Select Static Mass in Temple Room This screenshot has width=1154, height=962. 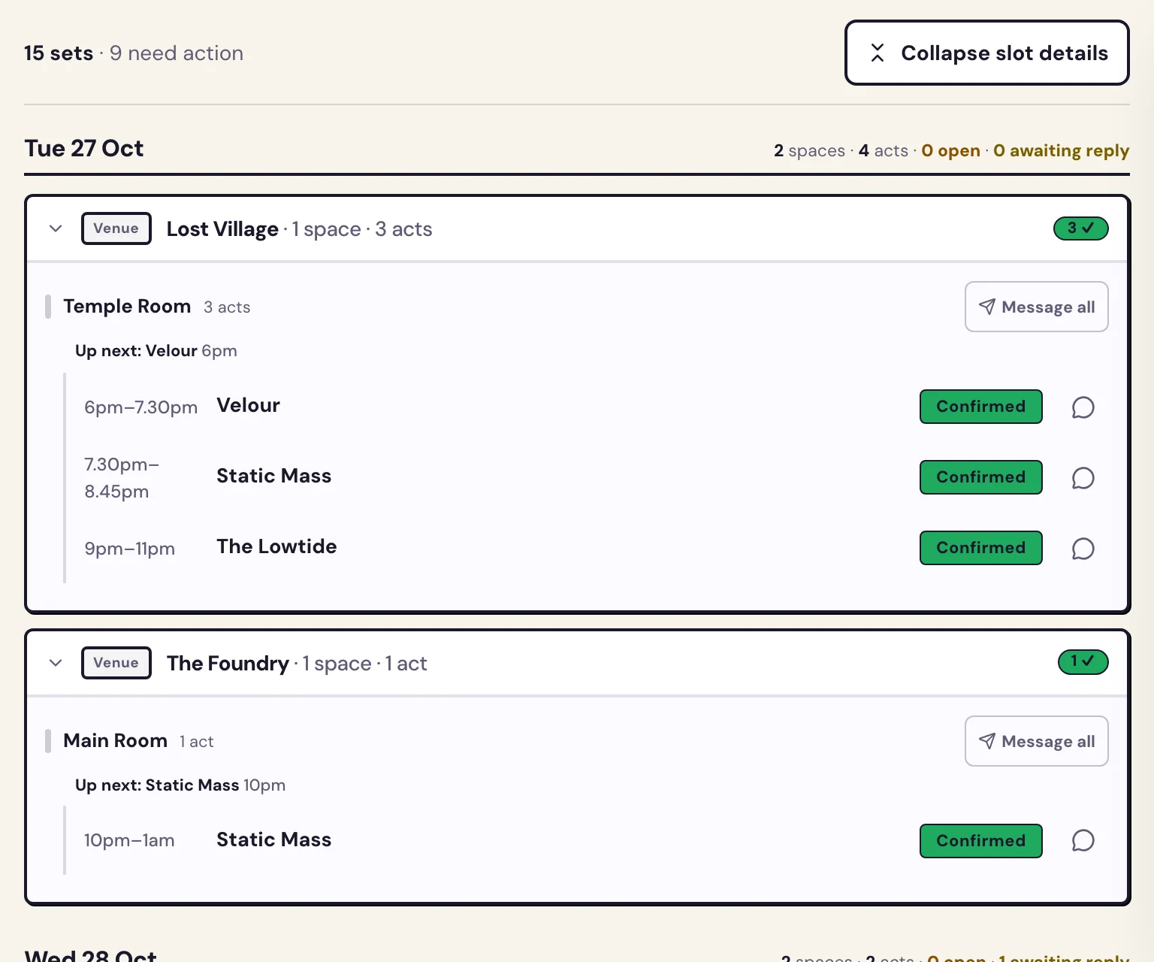pos(273,476)
